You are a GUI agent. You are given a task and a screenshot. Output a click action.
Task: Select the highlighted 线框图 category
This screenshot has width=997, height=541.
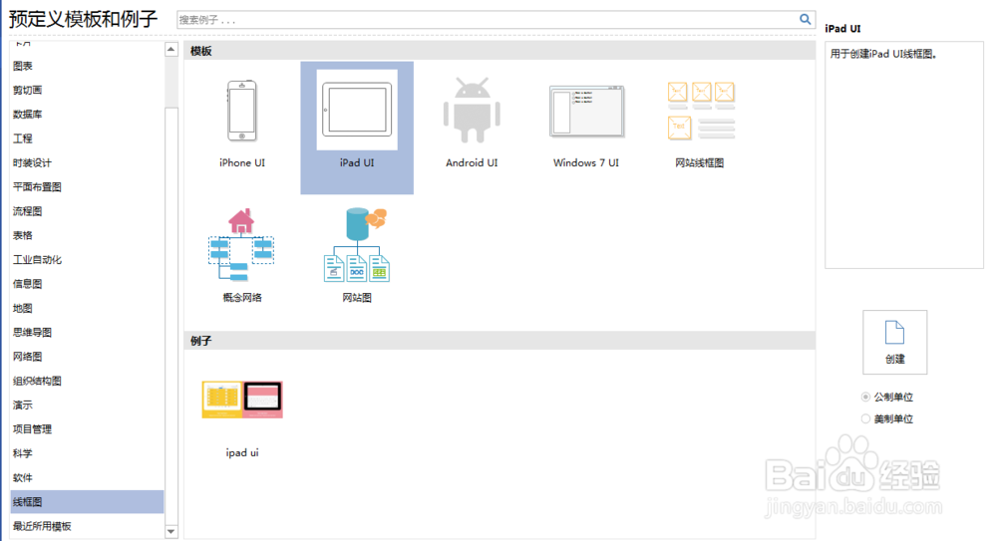coord(87,501)
